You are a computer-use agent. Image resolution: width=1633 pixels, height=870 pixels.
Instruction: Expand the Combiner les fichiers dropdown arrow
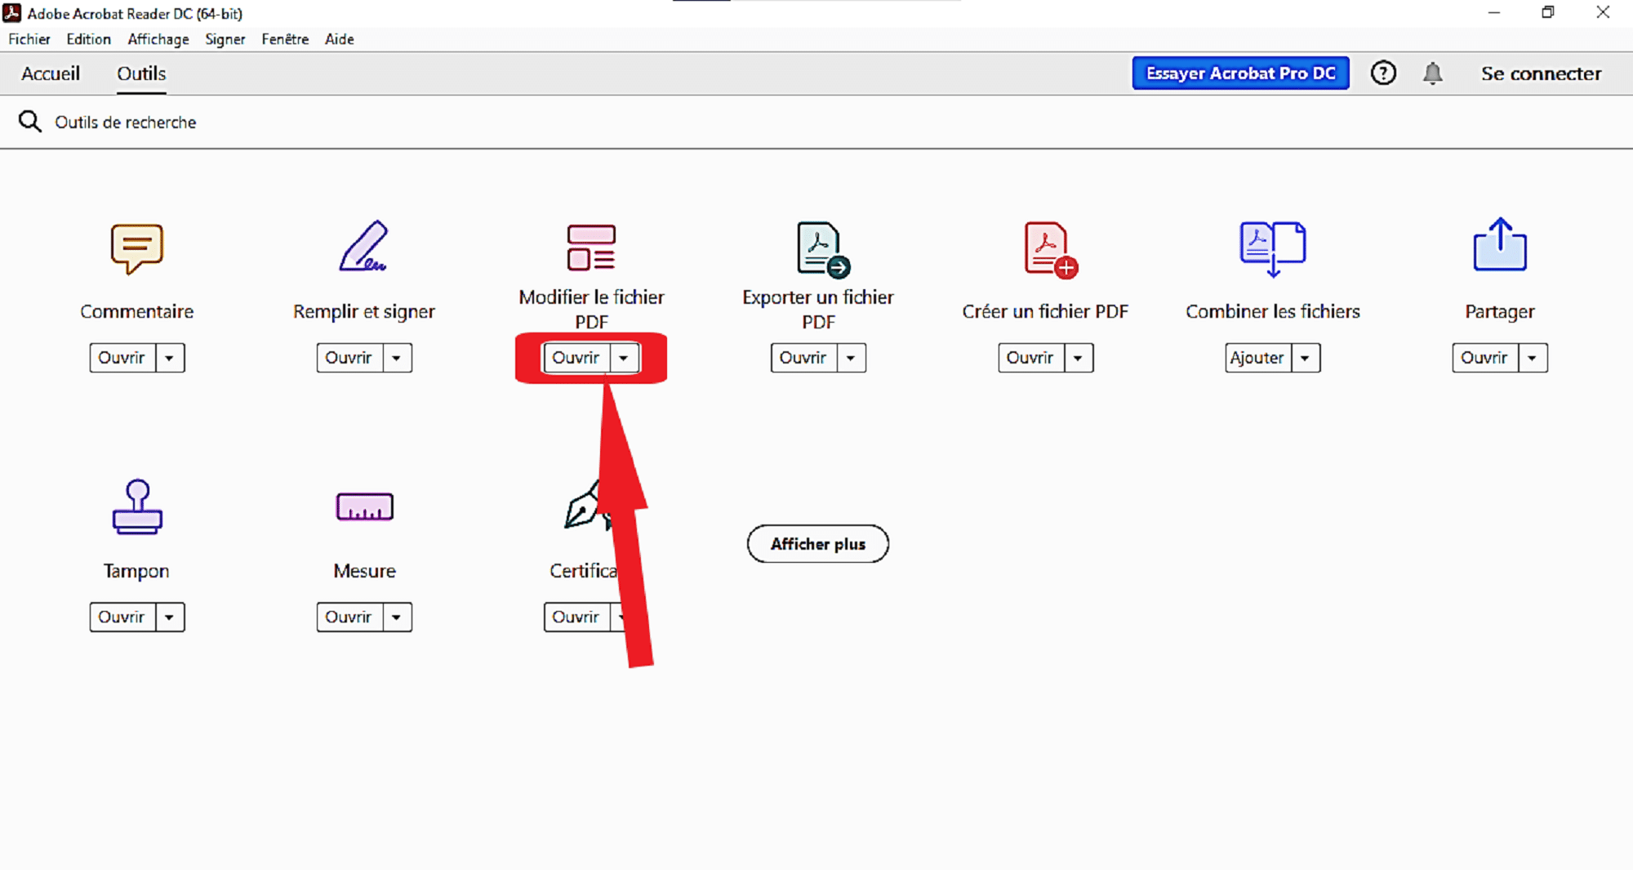[x=1305, y=358]
